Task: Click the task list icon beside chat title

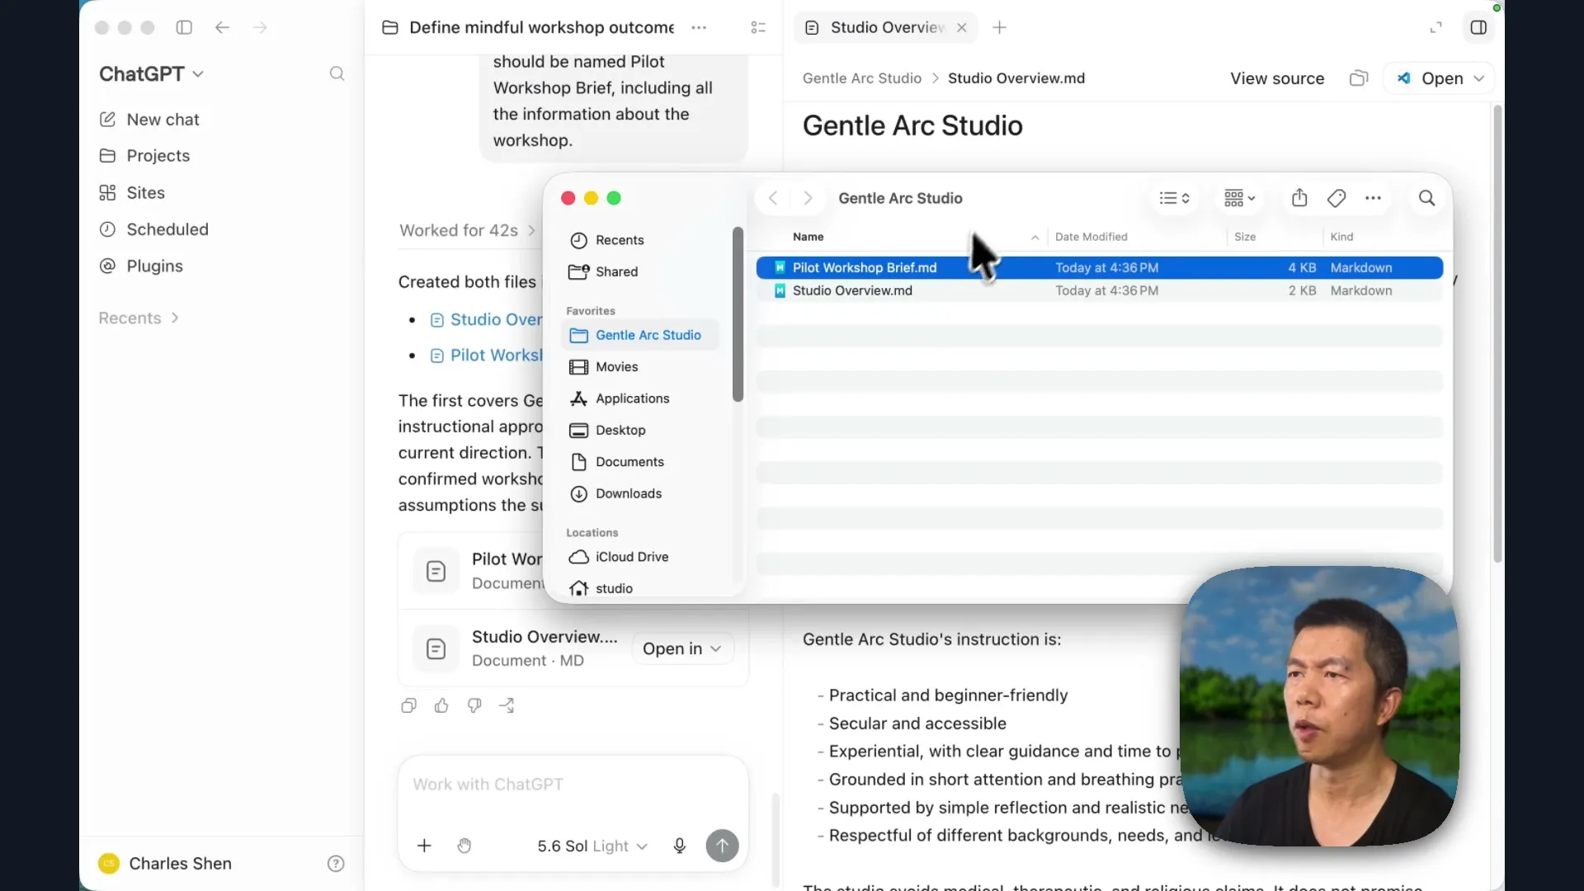Action: point(758,27)
